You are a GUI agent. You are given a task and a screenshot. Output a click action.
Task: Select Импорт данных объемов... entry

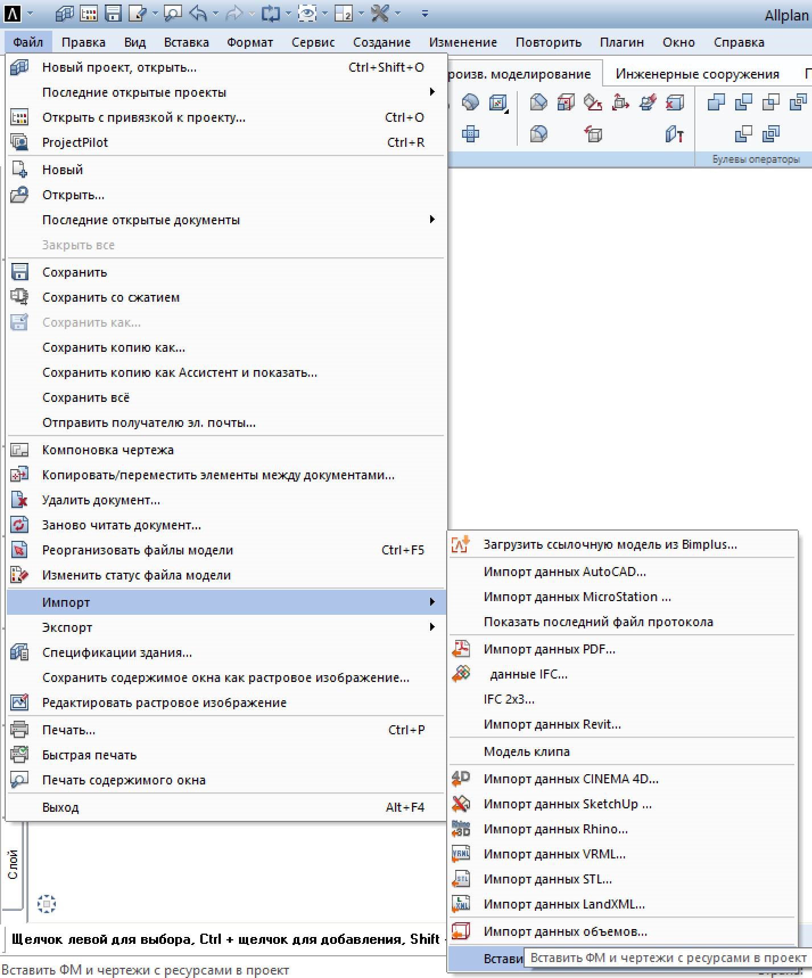pyautogui.click(x=623, y=931)
